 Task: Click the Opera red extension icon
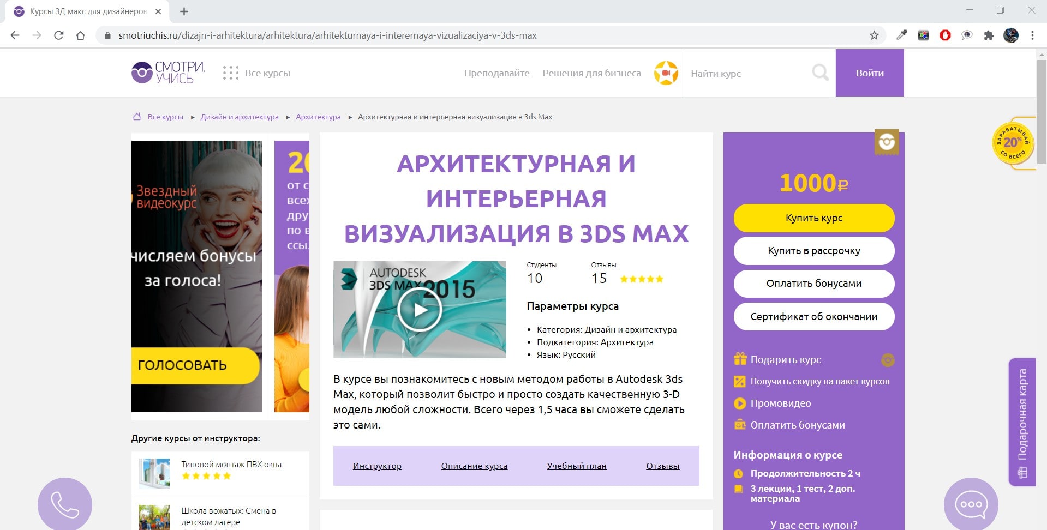945,35
